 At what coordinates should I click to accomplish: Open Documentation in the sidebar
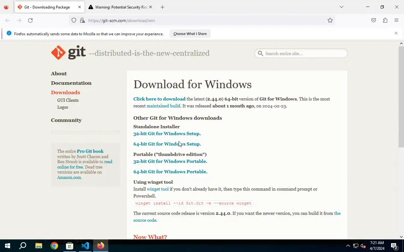pyautogui.click(x=71, y=83)
